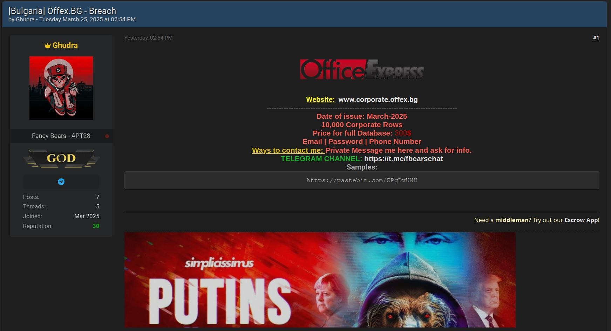
Task: Click the Samples: label
Action: [x=362, y=167]
